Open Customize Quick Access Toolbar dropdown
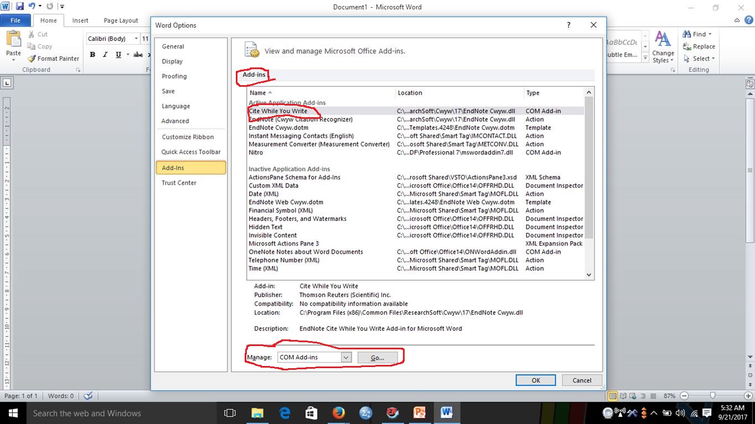755x424 pixels. coord(61,7)
